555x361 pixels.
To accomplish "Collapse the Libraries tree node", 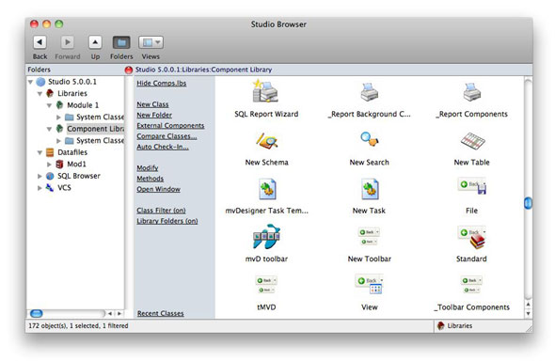I will (x=40, y=94).
